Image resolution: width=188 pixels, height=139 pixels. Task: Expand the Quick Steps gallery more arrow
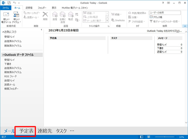[107, 21]
